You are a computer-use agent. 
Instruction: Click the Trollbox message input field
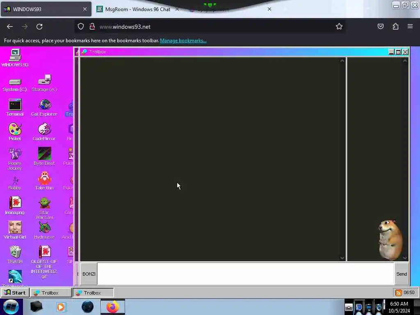[x=246, y=274]
